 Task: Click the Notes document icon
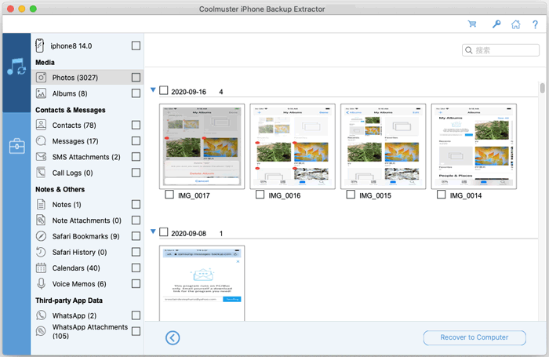tap(41, 204)
